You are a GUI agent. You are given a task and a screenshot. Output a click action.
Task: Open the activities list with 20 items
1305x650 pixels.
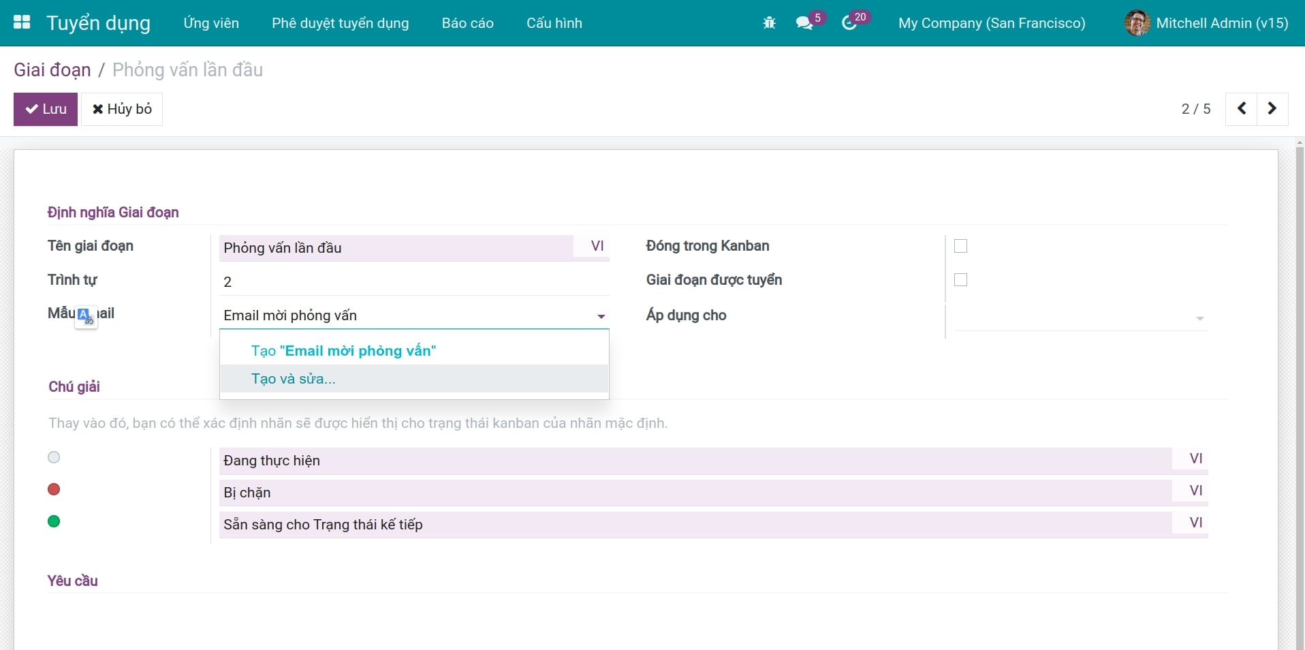pyautogui.click(x=852, y=22)
